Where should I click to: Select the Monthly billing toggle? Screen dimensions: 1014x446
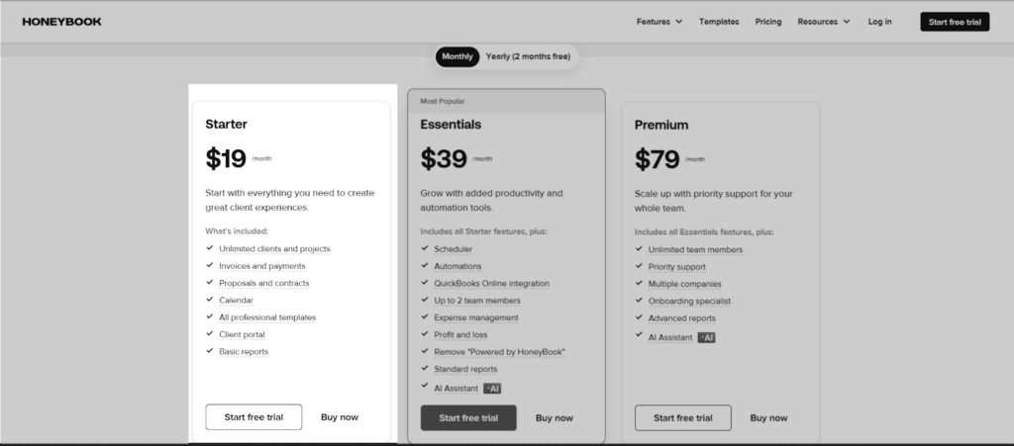(x=457, y=56)
